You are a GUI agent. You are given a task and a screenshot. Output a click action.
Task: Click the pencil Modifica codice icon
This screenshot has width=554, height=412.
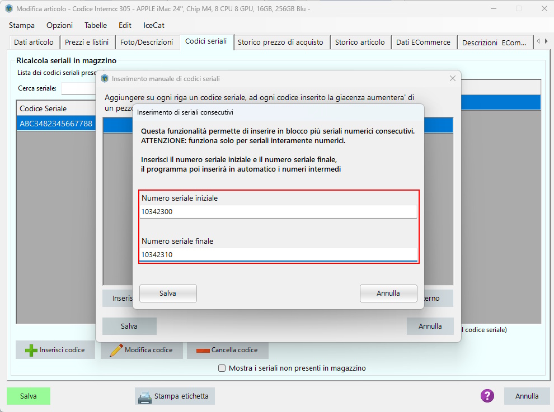pyautogui.click(x=116, y=350)
